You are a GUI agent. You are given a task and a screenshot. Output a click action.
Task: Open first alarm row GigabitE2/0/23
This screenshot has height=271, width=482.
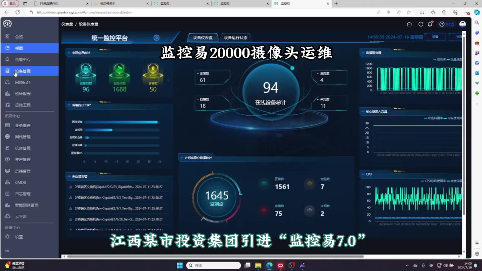(x=116, y=187)
